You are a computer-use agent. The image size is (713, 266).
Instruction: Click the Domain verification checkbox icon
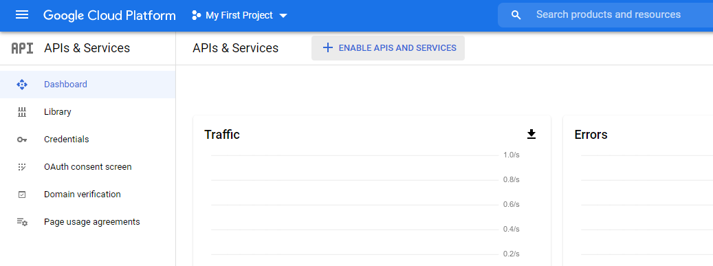(22, 195)
